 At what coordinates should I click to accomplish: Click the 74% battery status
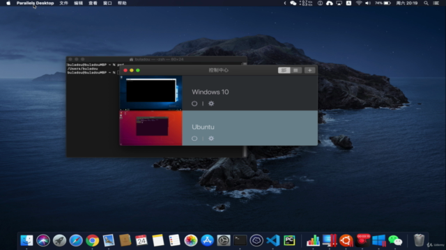pos(383,3)
